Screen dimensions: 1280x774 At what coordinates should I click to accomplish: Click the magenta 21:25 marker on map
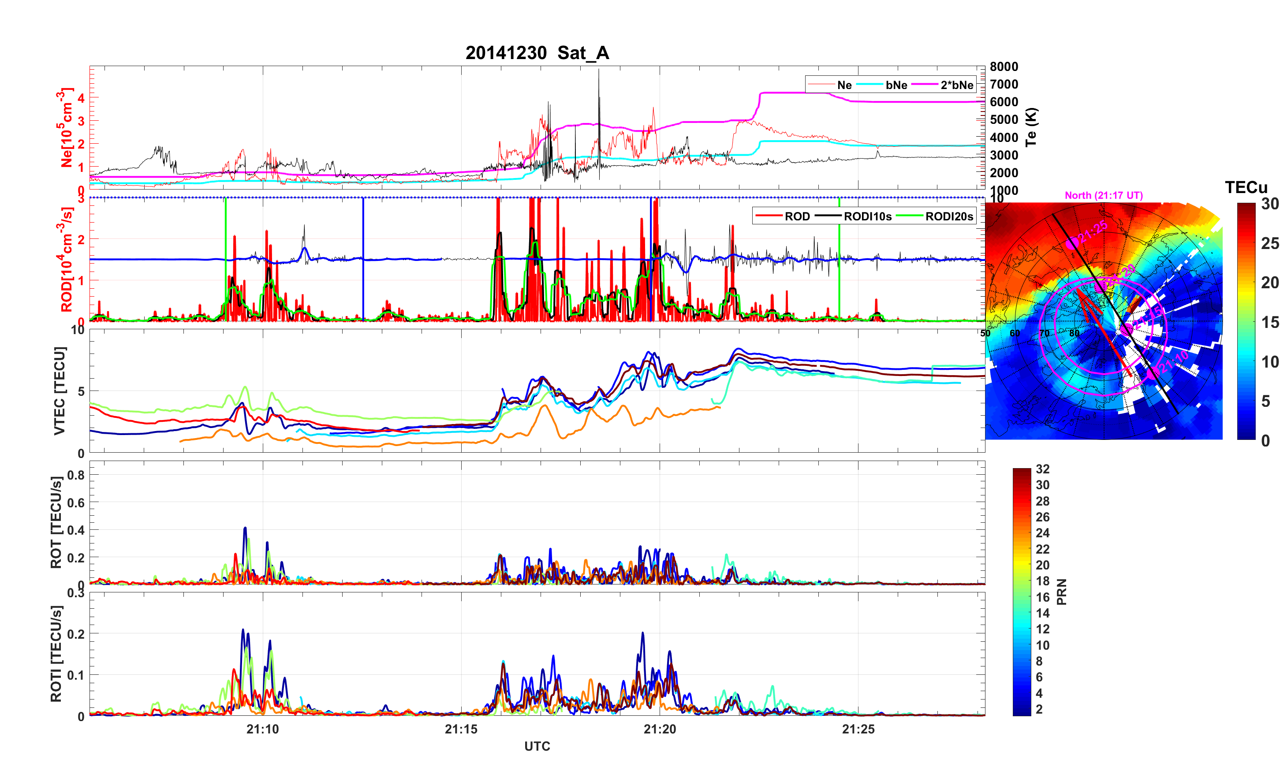coord(1072,242)
